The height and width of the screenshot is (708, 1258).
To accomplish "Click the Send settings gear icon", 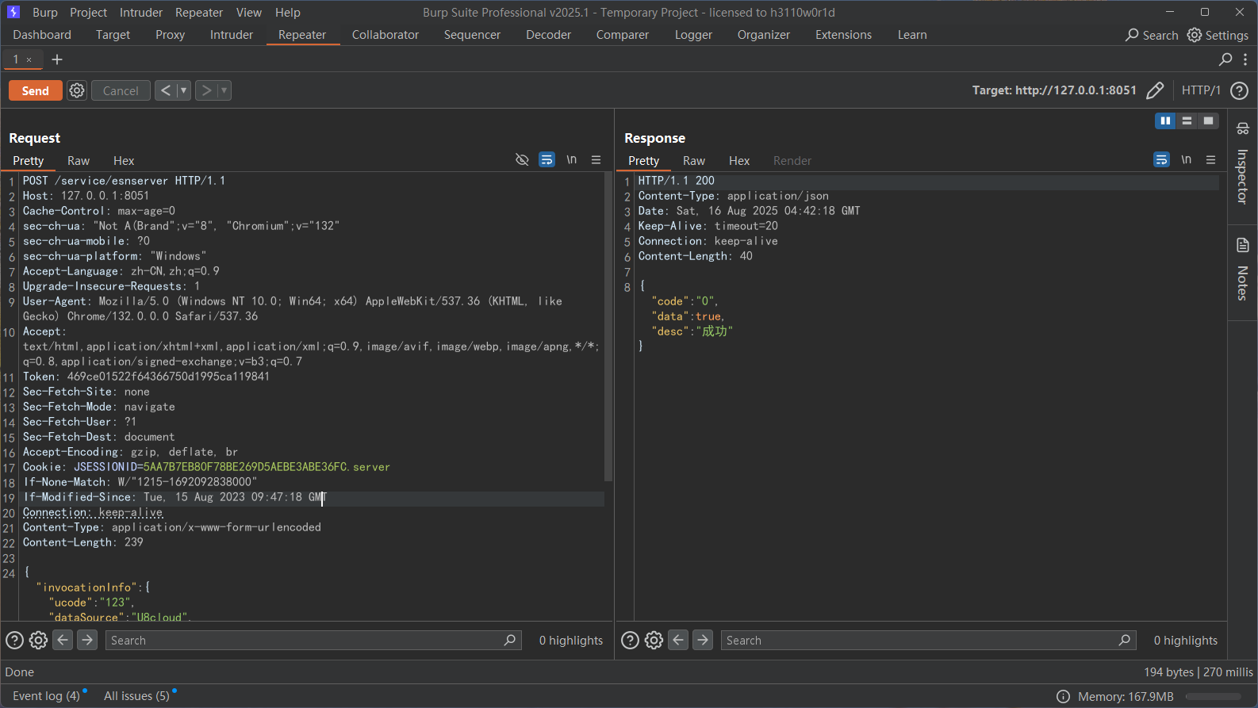I will [x=77, y=90].
